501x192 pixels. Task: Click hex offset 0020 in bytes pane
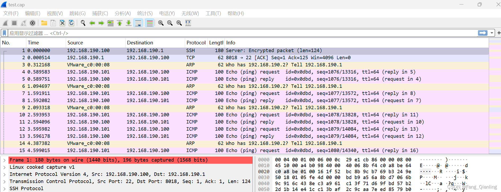(264, 172)
